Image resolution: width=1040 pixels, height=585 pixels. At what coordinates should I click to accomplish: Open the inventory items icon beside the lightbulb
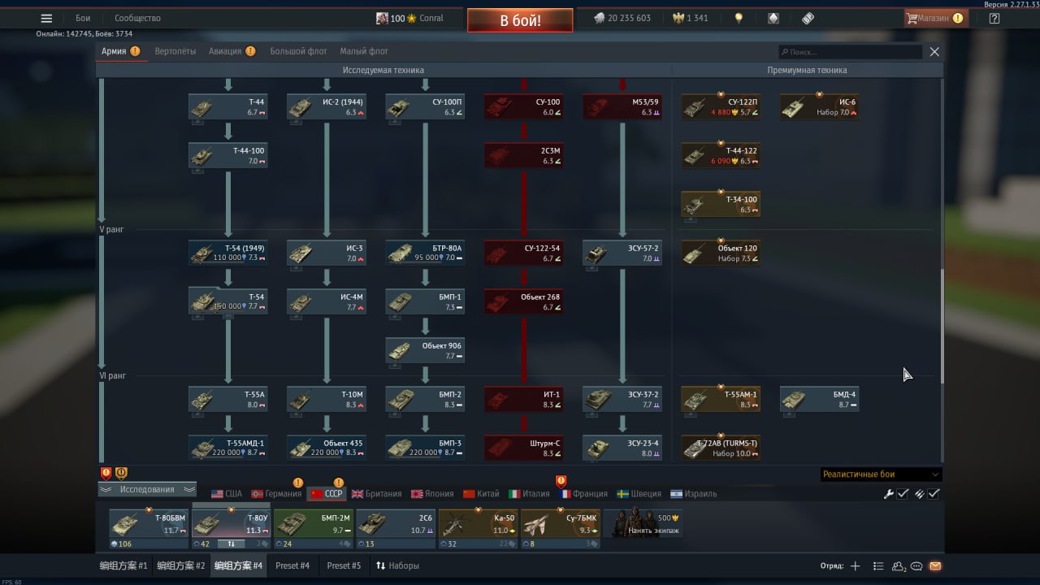pyautogui.click(x=773, y=18)
